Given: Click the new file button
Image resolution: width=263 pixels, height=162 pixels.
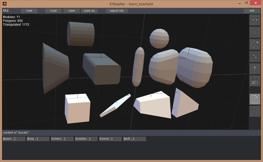Looking at the screenshot, I should click(x=29, y=11).
